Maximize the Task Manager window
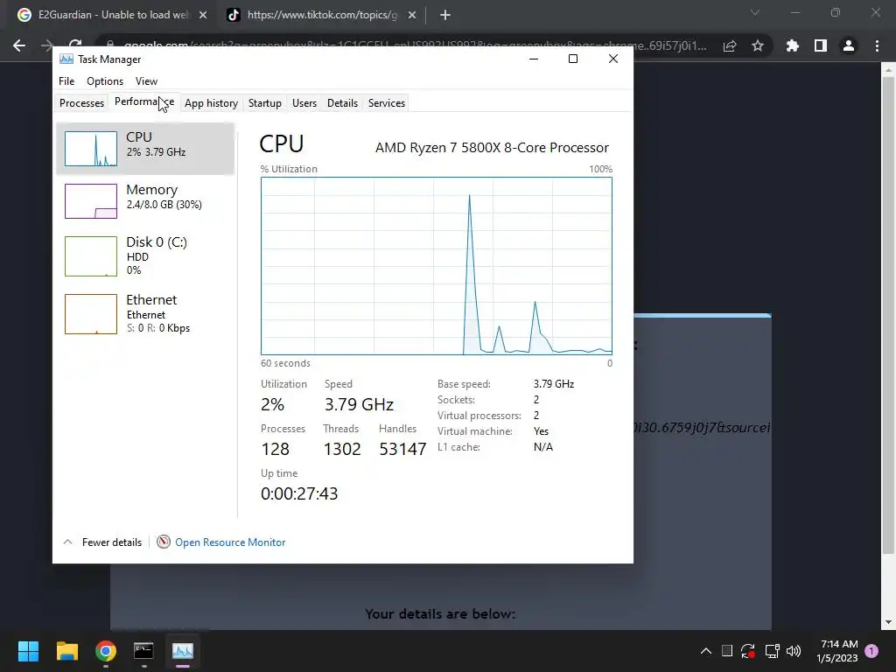 click(x=573, y=59)
